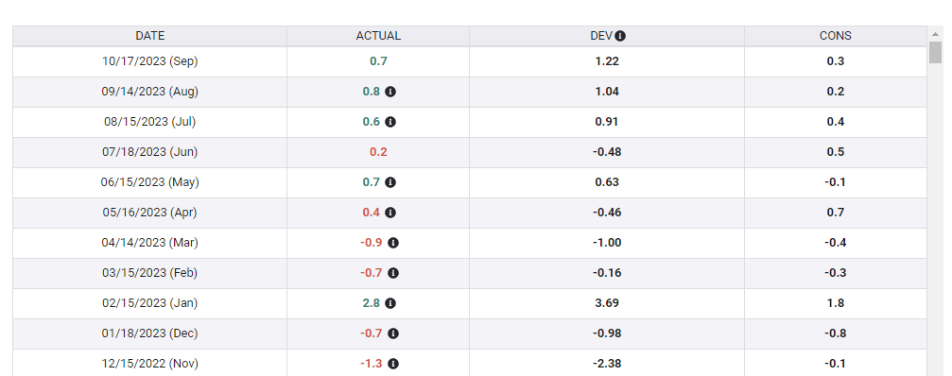
Task: Click the ACTUAL column header
Action: pos(378,36)
